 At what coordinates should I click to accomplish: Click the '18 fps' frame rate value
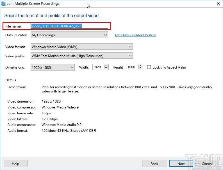tap(46, 113)
